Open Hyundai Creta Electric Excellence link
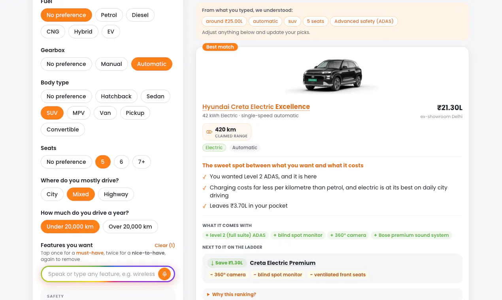The height and width of the screenshot is (300, 502). 256,107
